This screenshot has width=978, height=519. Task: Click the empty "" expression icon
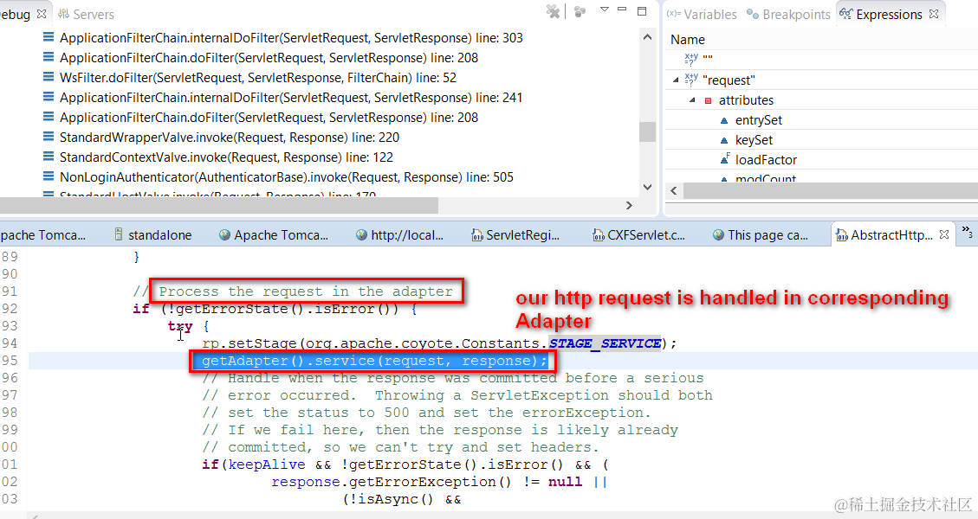691,59
